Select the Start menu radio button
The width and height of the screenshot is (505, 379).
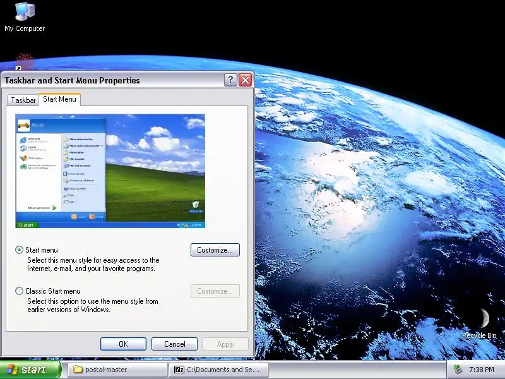click(x=20, y=250)
